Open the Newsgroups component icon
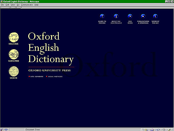 (158, 130)
